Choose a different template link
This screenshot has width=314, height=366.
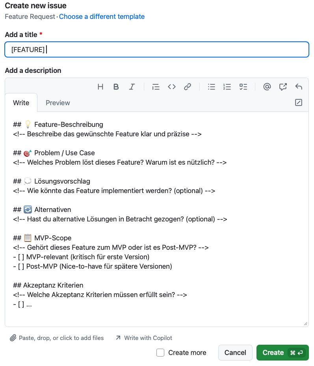pyautogui.click(x=102, y=17)
